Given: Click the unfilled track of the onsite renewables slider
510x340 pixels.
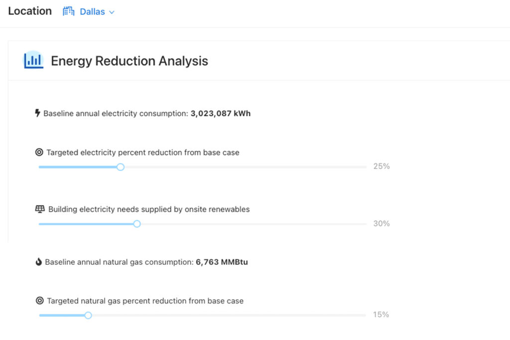Looking at the screenshot, I should pyautogui.click(x=254, y=224).
